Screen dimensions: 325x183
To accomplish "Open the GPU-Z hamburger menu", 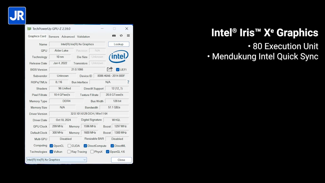I will [x=128, y=36].
